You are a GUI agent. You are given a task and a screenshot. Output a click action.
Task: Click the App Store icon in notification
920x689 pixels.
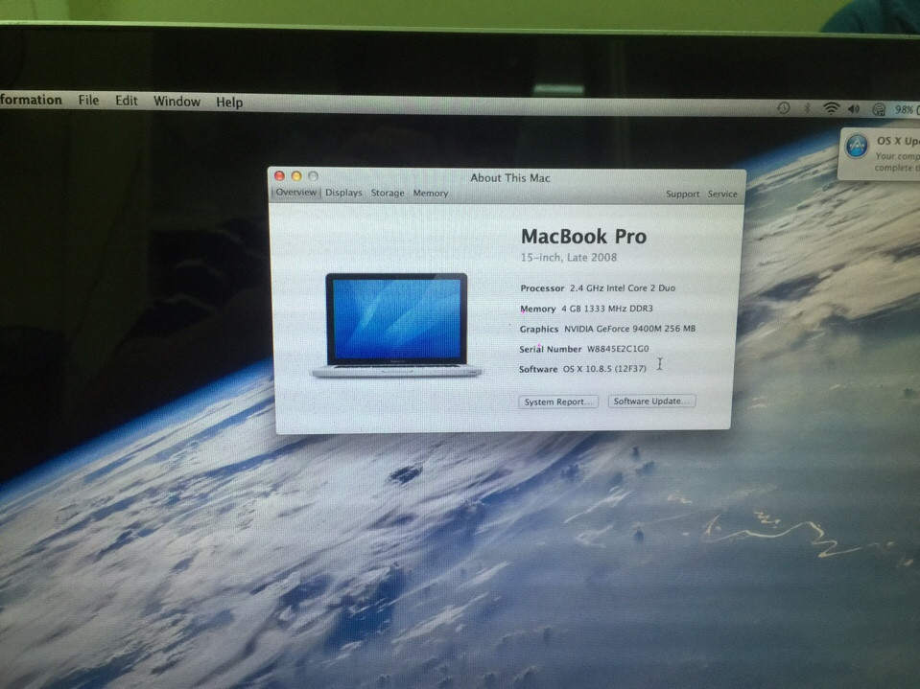pos(858,146)
